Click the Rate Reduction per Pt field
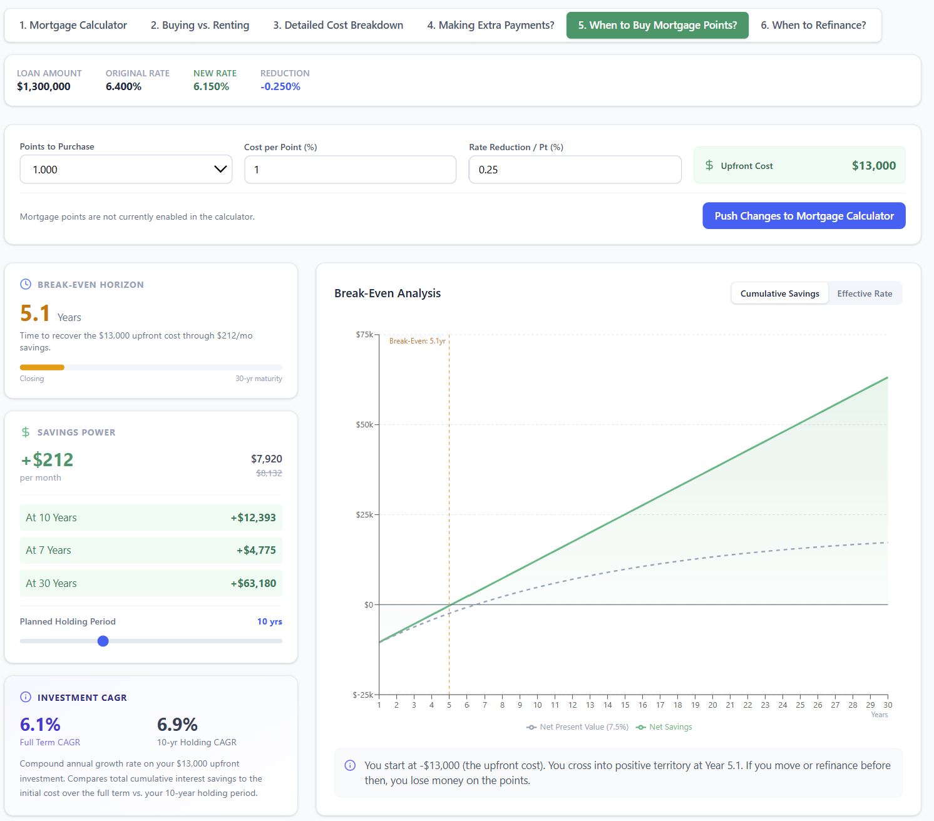 (575, 170)
